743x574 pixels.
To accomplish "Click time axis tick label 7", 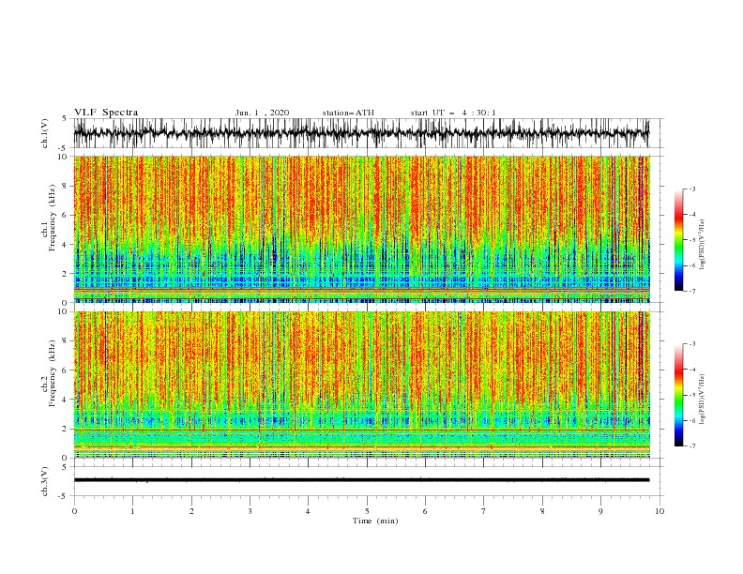I will coord(484,511).
